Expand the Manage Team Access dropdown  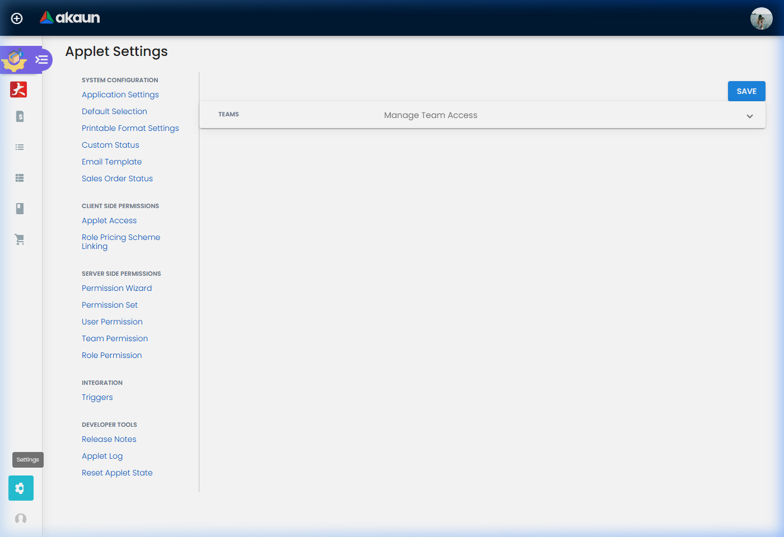click(749, 116)
